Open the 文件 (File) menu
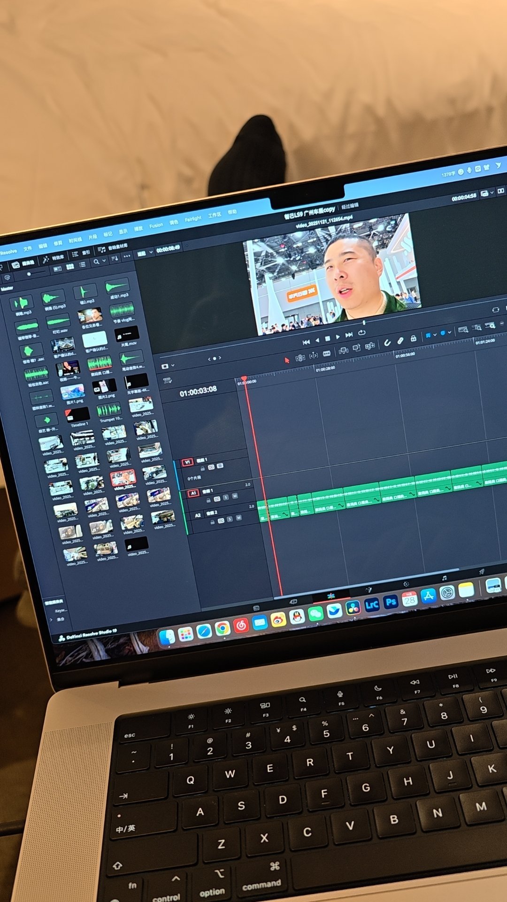This screenshot has width=507, height=902. 28,249
